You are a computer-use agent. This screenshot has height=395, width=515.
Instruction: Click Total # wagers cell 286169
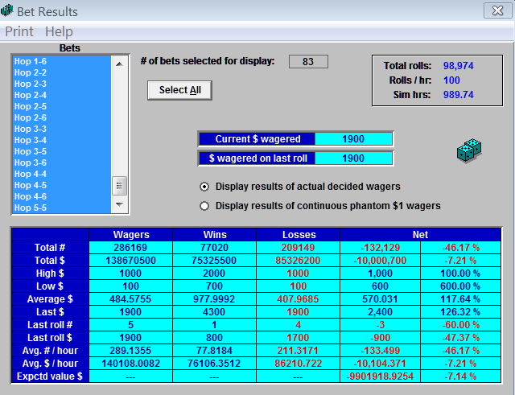pos(130,248)
